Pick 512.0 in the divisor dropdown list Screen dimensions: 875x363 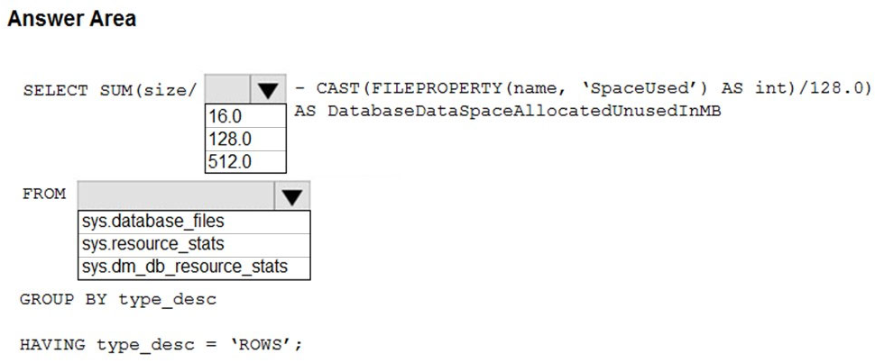tap(245, 162)
